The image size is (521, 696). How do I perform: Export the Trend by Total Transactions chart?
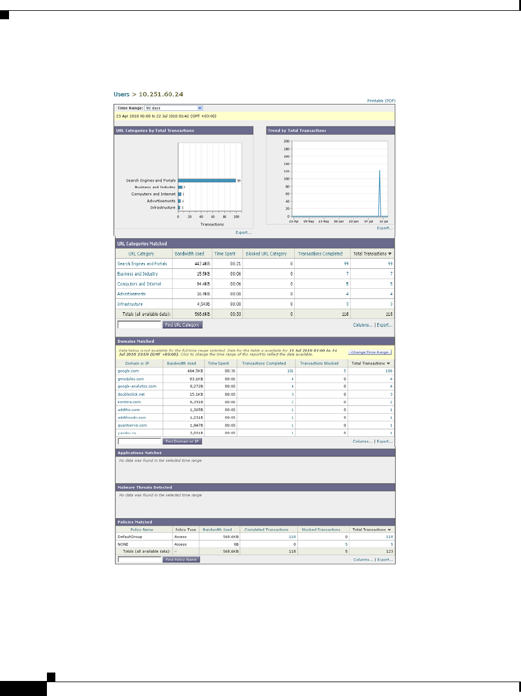[x=384, y=228]
